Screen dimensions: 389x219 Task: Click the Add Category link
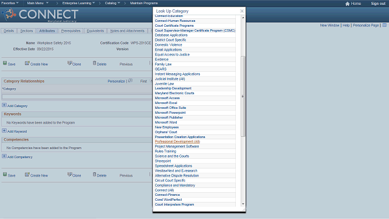(x=18, y=106)
